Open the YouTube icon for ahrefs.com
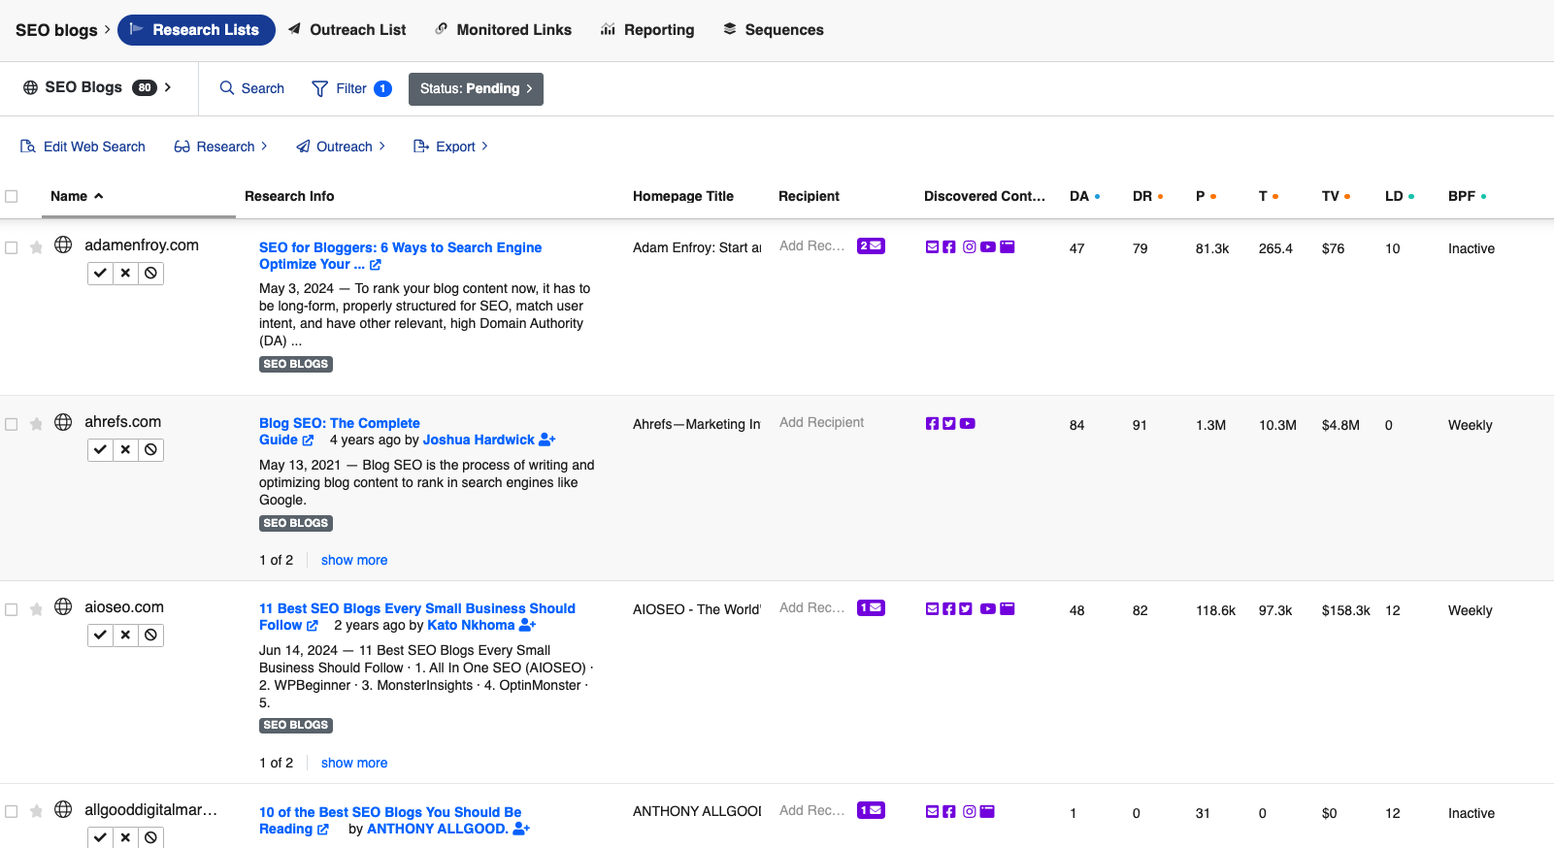Image resolution: width=1554 pixels, height=848 pixels. [x=968, y=424]
